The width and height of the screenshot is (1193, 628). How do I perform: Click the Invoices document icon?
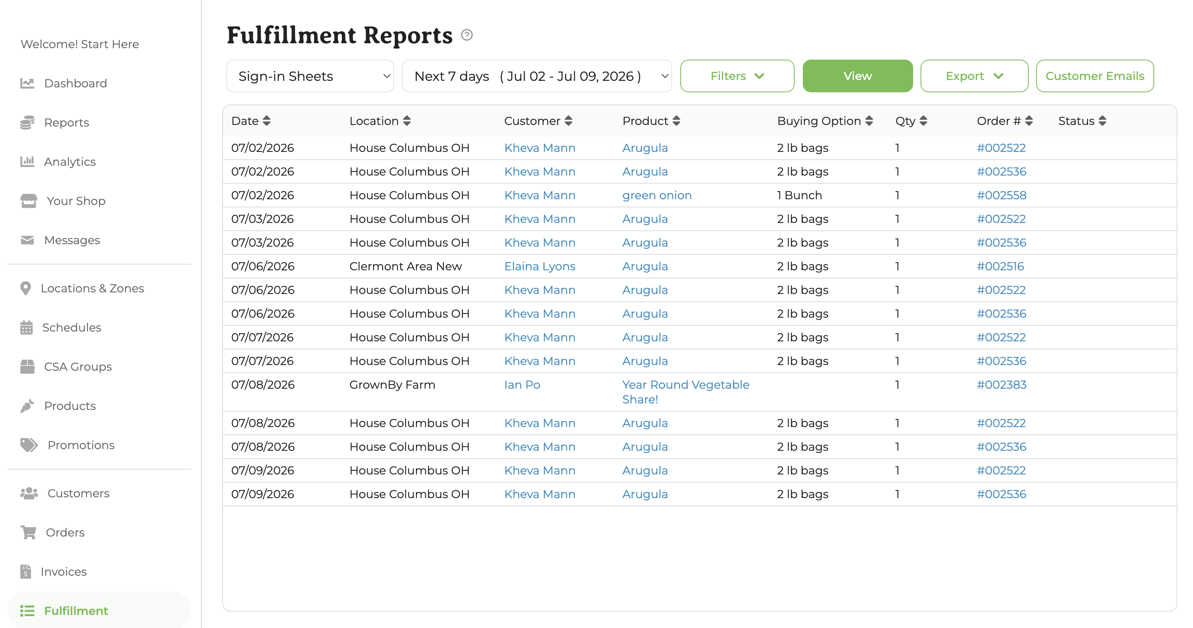(25, 572)
